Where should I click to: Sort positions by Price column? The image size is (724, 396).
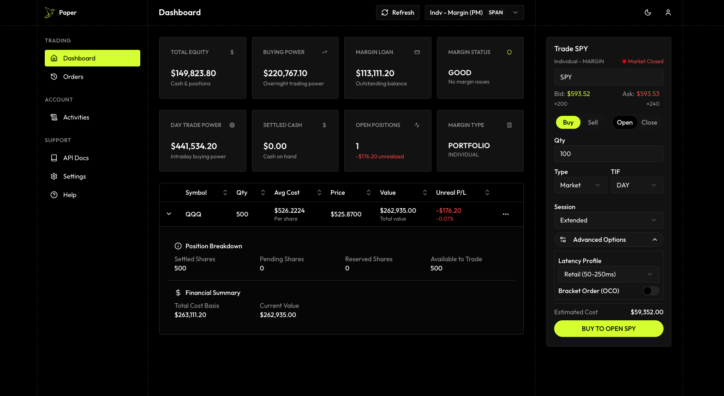pos(369,192)
